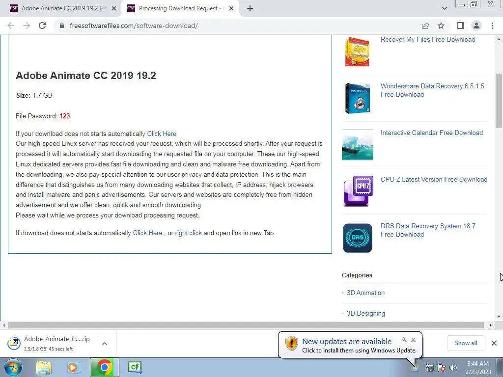The image size is (503, 377).
Task: Reload the current page
Action: point(42,26)
